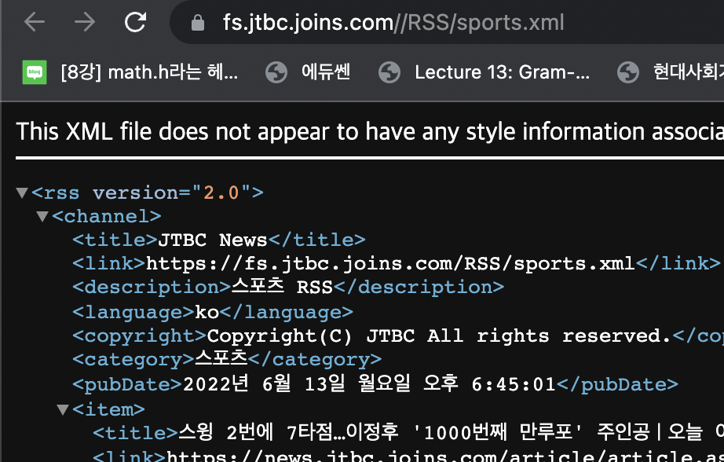This screenshot has width=724, height=462.
Task: Open the math.h blog bookmark
Action: [x=130, y=72]
